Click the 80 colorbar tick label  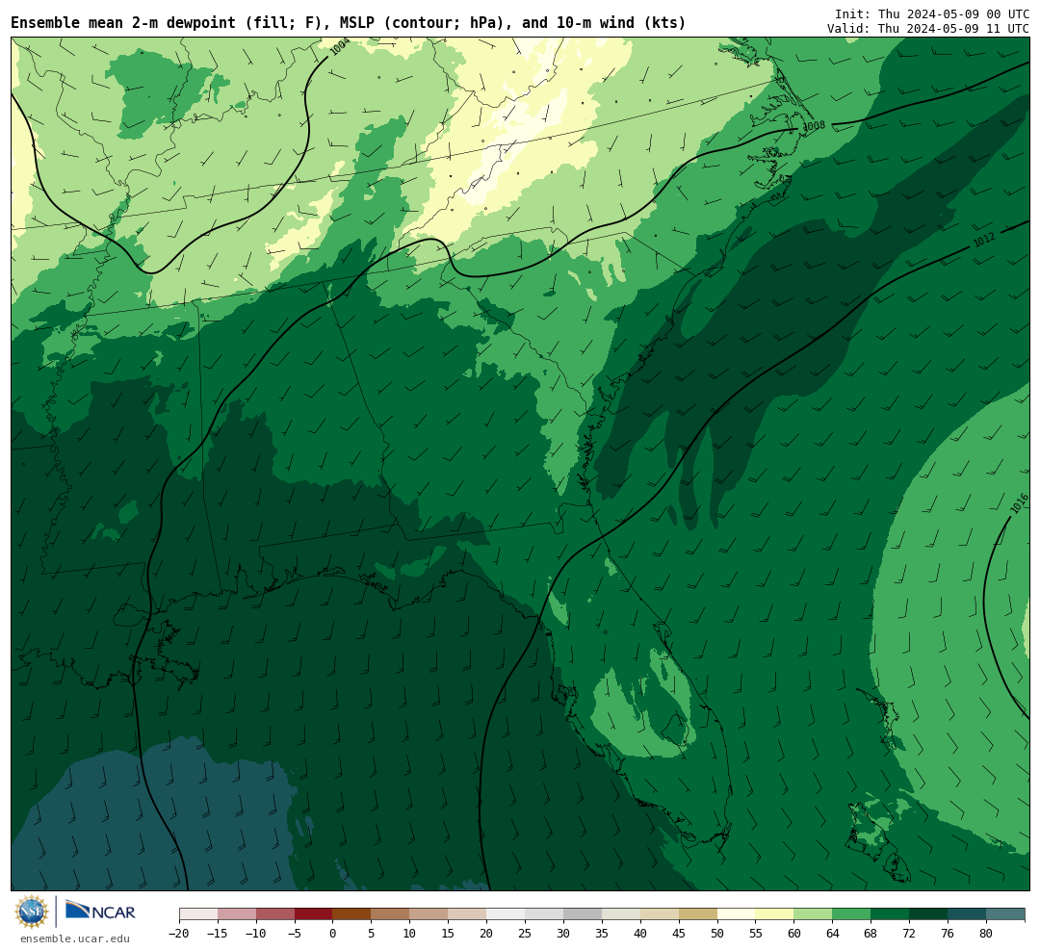tap(986, 934)
